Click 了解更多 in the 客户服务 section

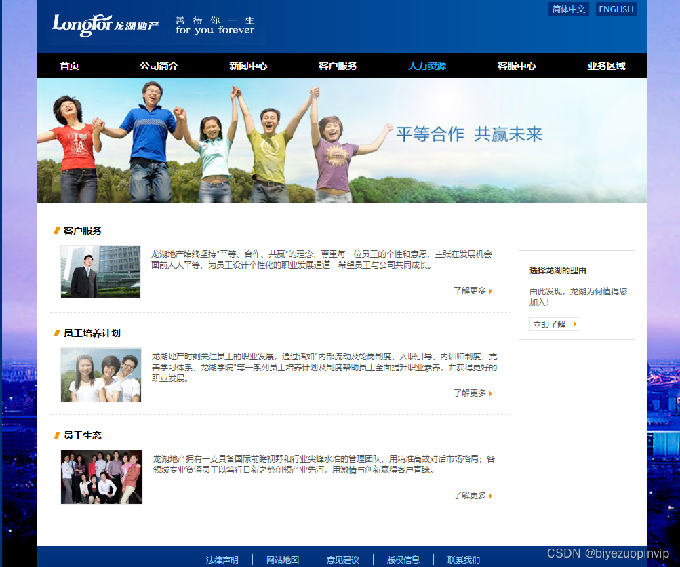(473, 291)
